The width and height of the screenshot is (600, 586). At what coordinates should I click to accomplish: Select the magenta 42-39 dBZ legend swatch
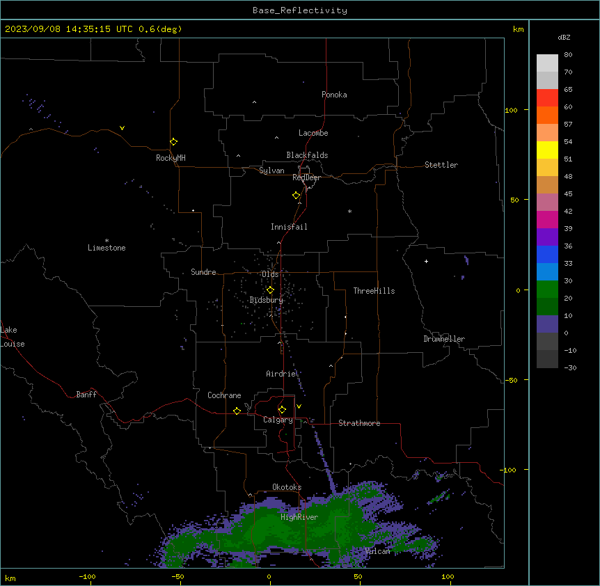(x=547, y=220)
